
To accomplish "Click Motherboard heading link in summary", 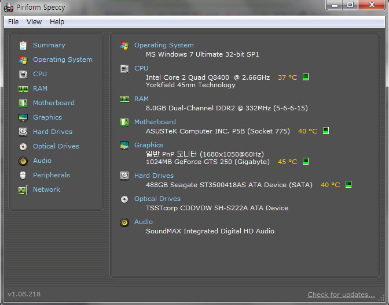I will (155, 122).
